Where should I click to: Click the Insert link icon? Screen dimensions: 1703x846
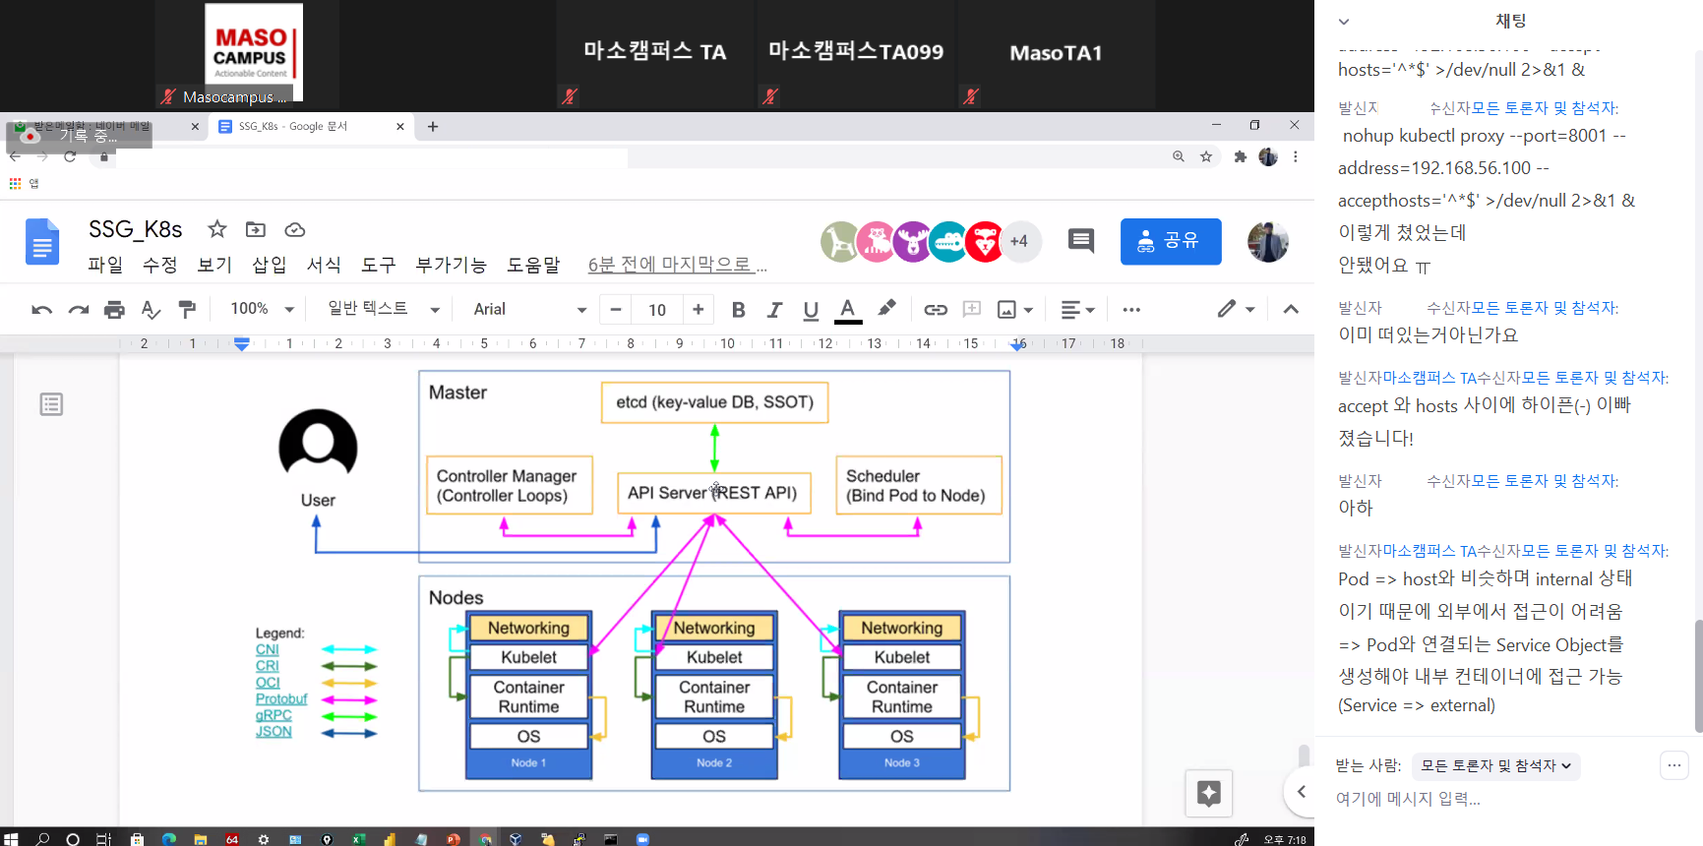click(x=935, y=310)
